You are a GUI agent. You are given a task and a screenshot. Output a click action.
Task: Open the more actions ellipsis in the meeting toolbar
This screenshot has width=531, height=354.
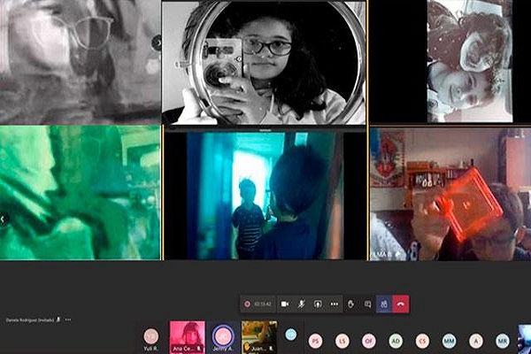click(x=334, y=304)
